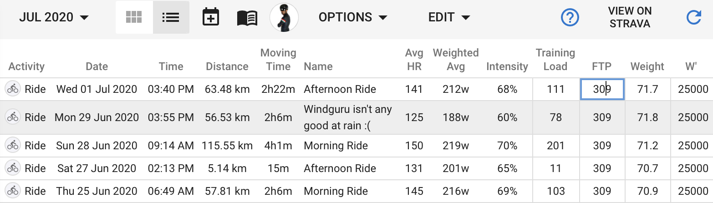
Task: Click the refresh reload icon
Action: pos(693,17)
